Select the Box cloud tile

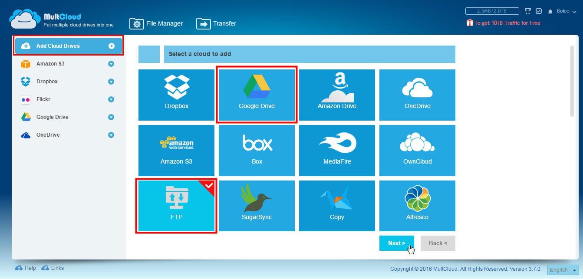[x=257, y=150]
